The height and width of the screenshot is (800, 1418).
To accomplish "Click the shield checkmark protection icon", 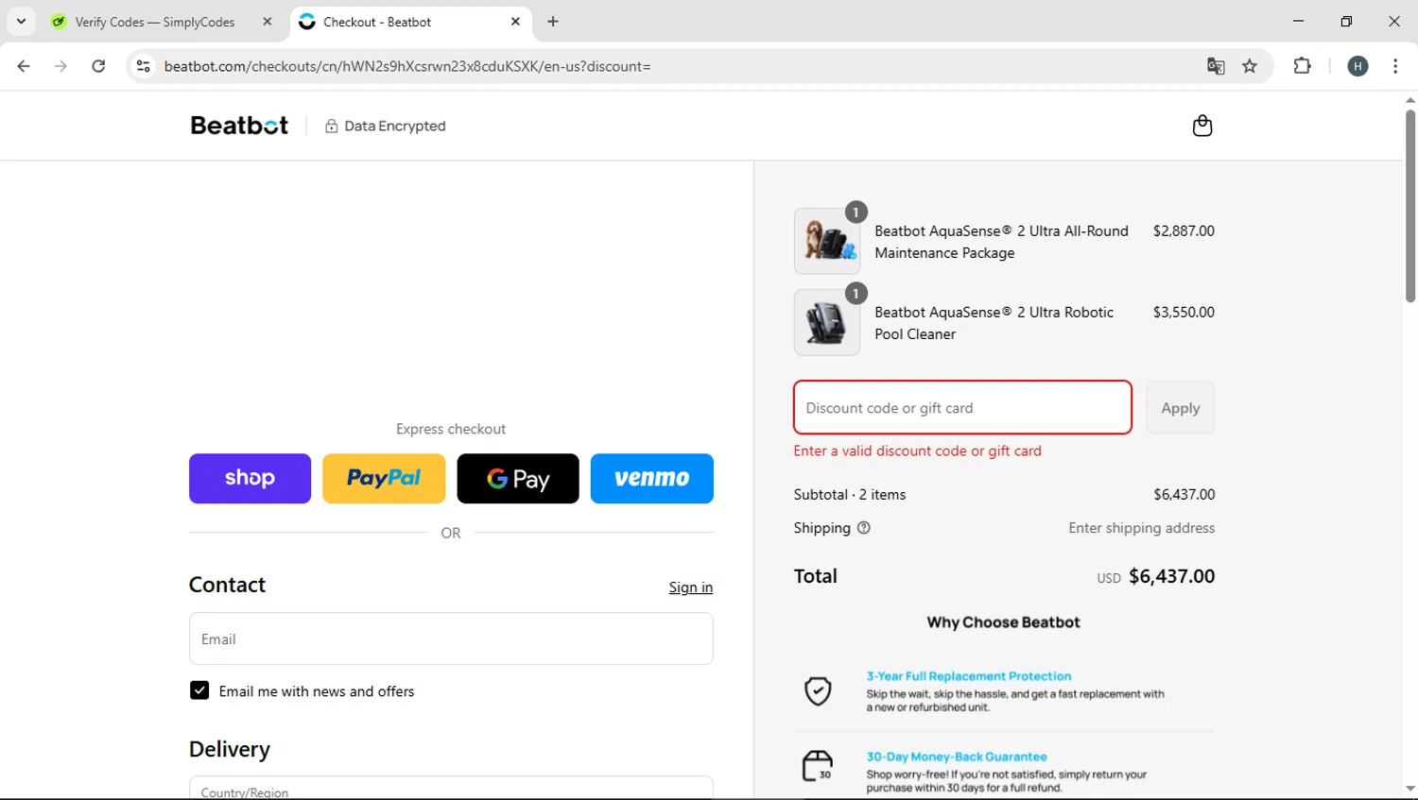I will (818, 691).
